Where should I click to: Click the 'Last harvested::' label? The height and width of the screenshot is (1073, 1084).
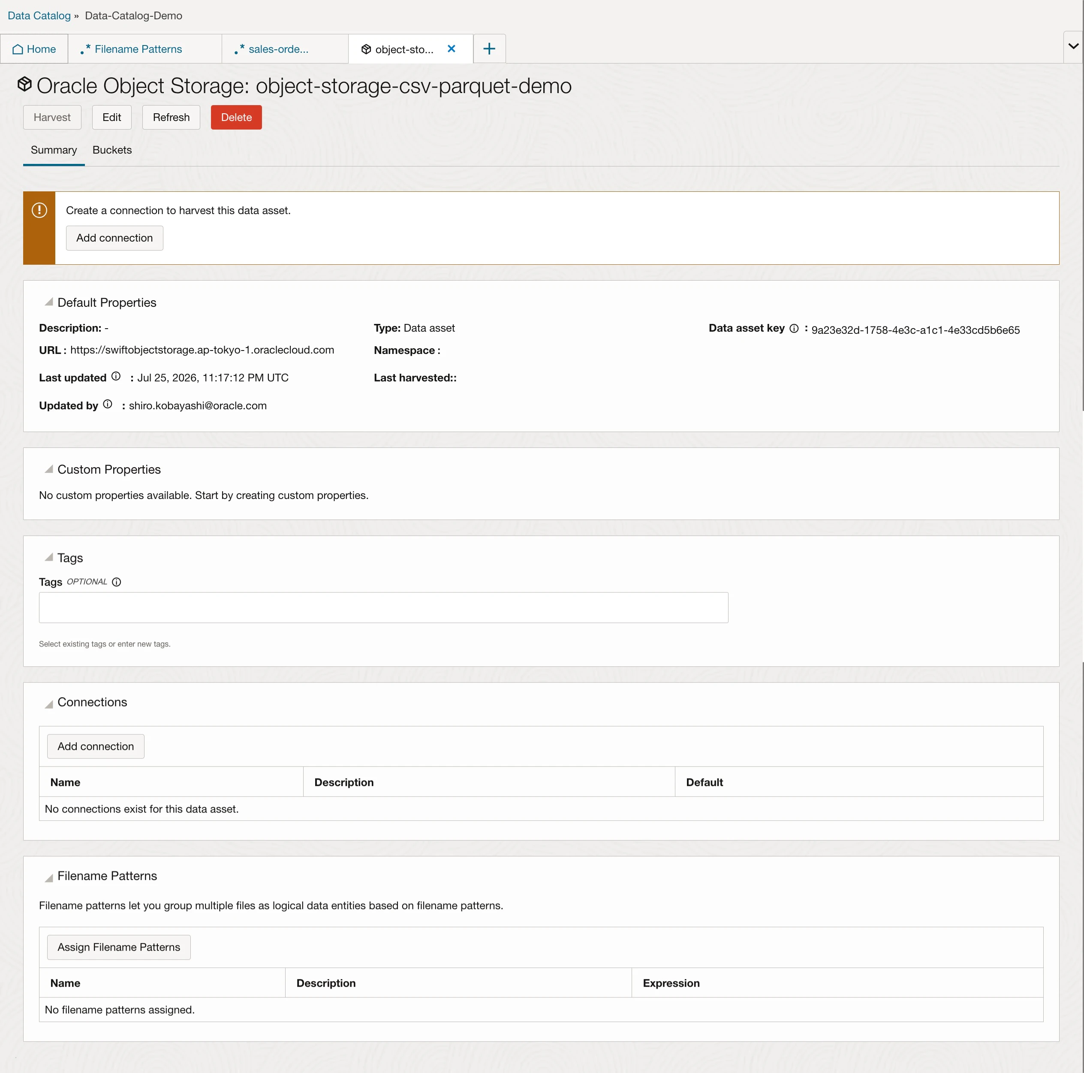415,378
